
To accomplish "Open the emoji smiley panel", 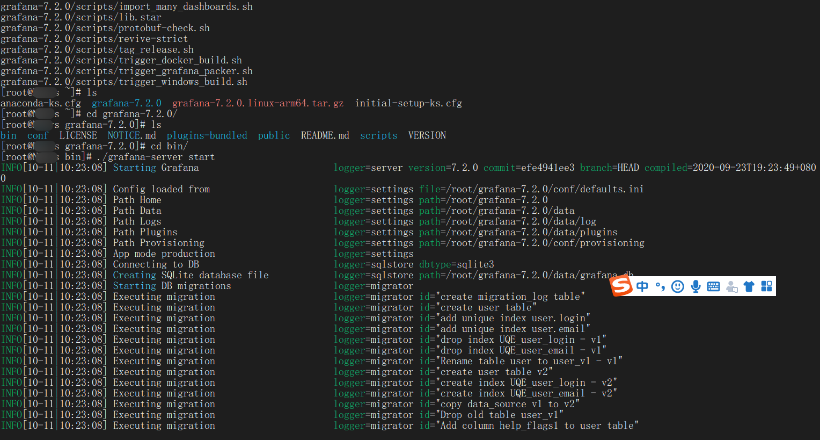I will [678, 286].
